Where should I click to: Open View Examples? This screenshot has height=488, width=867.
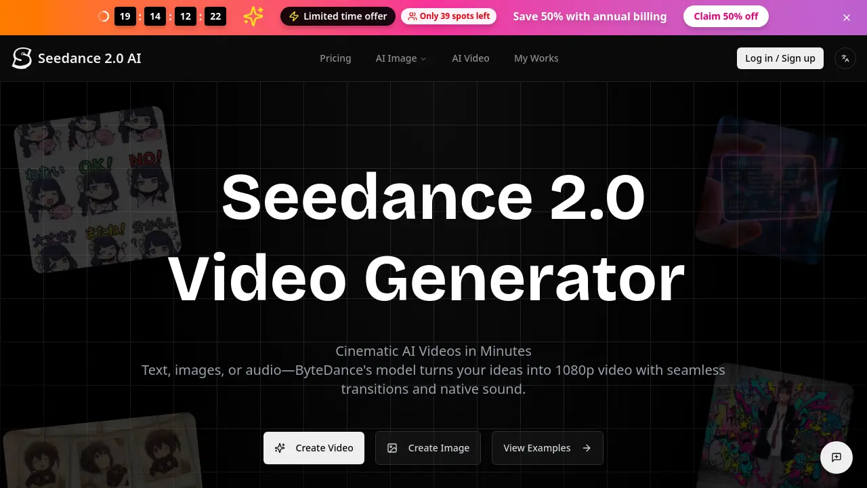[x=547, y=448]
